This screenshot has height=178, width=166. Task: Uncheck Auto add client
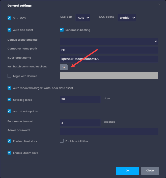[9, 30]
